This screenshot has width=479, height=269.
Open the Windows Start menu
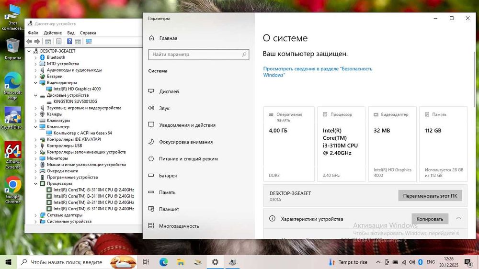pos(8,262)
